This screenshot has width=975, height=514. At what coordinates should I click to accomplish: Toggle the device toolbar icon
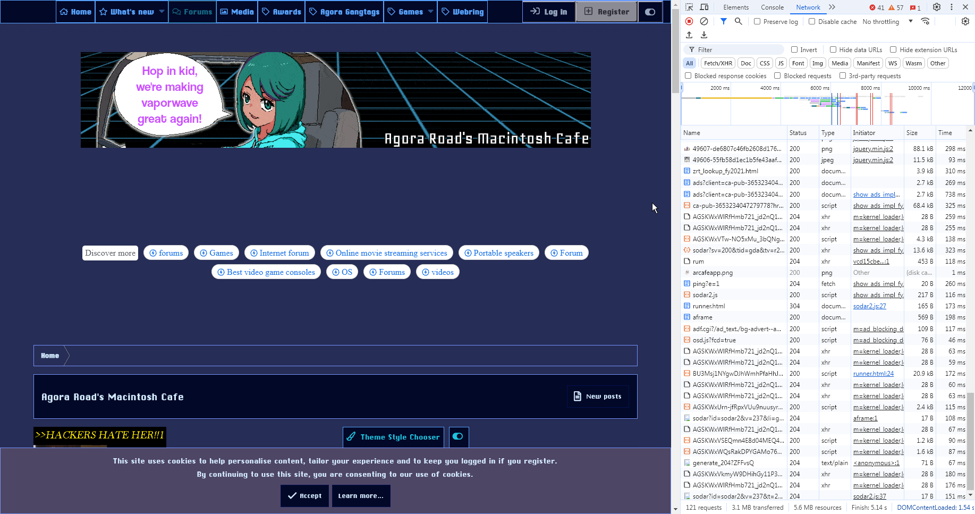pyautogui.click(x=704, y=7)
